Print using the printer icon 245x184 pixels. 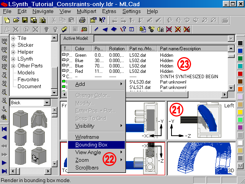coord(82,20)
